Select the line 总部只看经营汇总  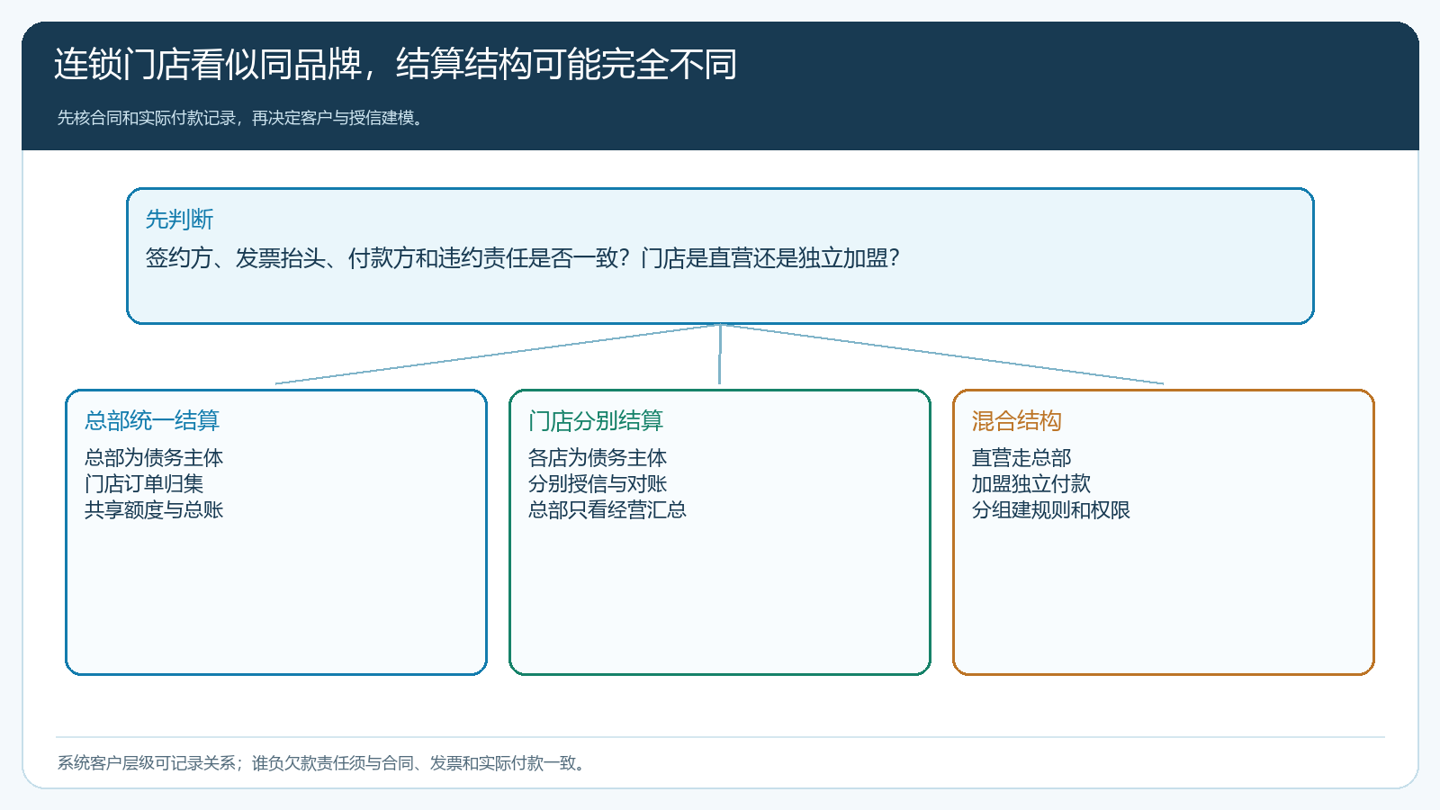pyautogui.click(x=607, y=510)
